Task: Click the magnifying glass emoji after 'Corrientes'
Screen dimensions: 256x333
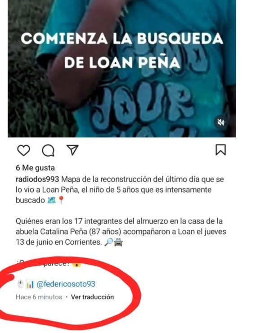Action: 109,242
